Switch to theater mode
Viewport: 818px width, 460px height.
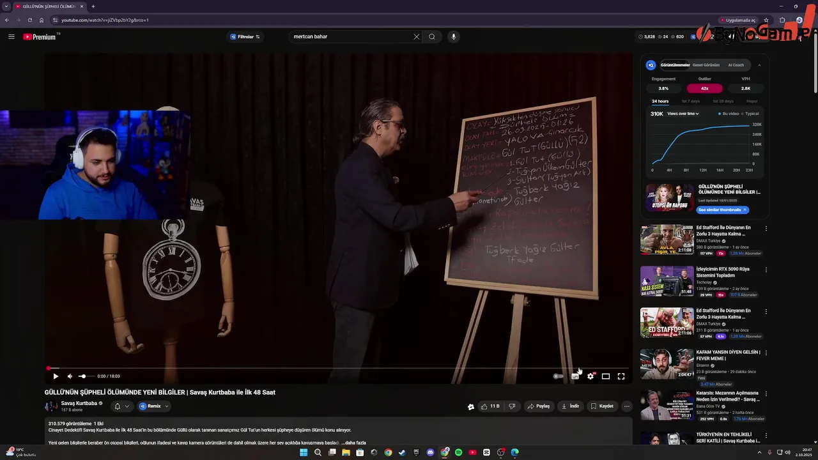pos(606,376)
